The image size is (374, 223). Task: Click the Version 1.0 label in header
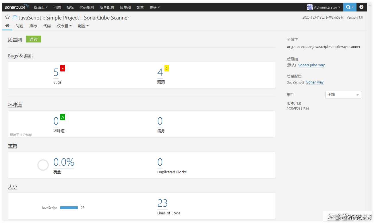click(355, 18)
